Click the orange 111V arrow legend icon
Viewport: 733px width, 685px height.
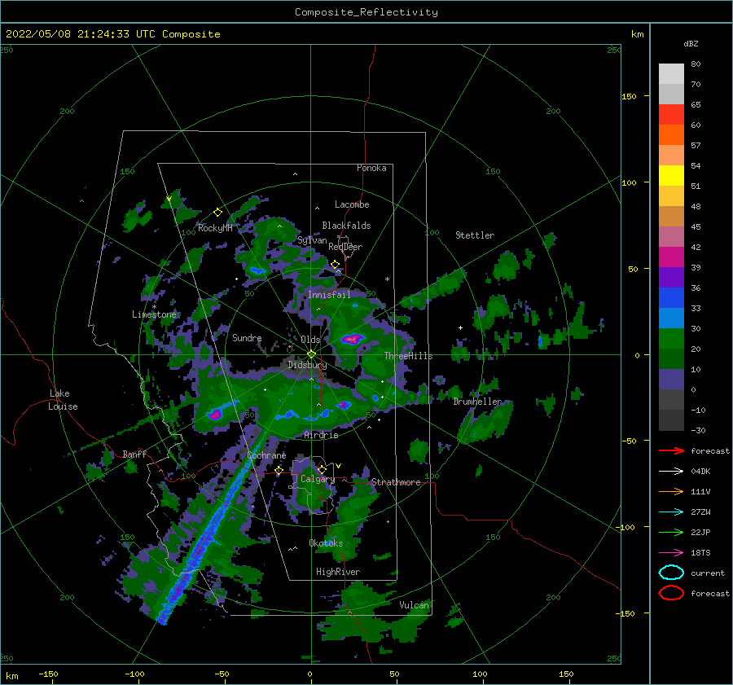coord(671,491)
